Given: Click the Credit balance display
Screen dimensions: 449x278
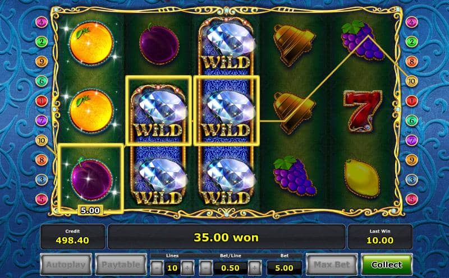Looking at the screenshot, I should [72, 237].
